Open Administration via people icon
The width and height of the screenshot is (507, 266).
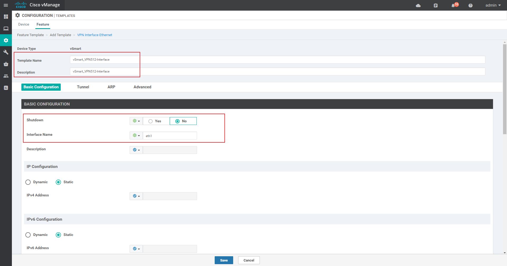pos(6,76)
